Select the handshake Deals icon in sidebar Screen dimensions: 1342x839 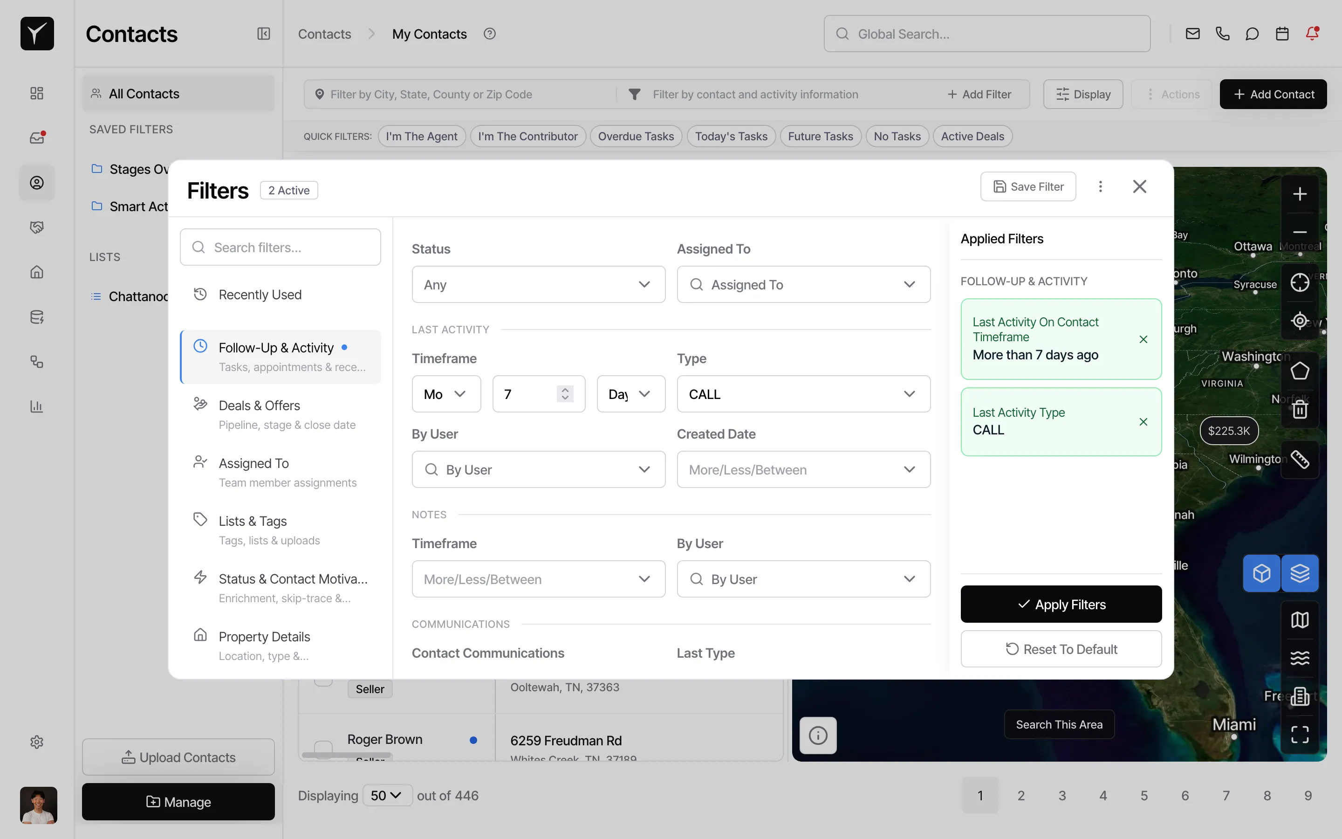point(37,227)
